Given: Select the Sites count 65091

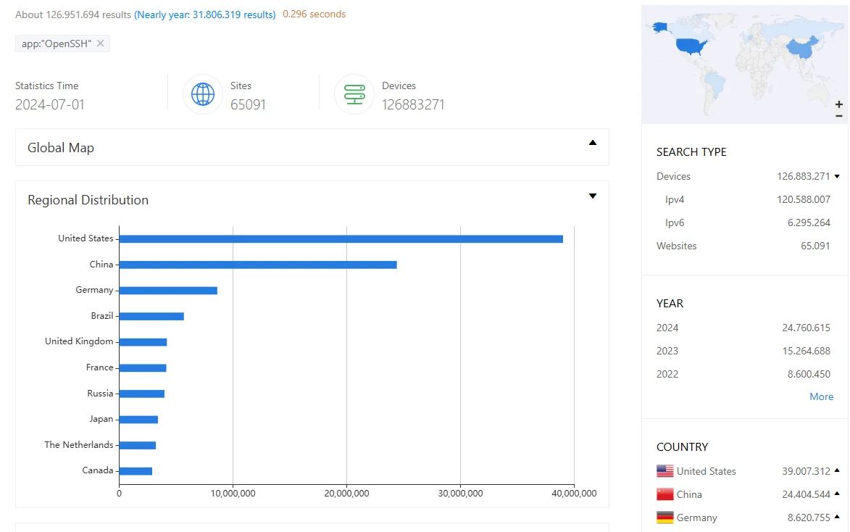Looking at the screenshot, I should [x=248, y=104].
